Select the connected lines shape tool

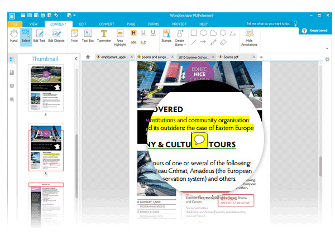click(x=233, y=33)
